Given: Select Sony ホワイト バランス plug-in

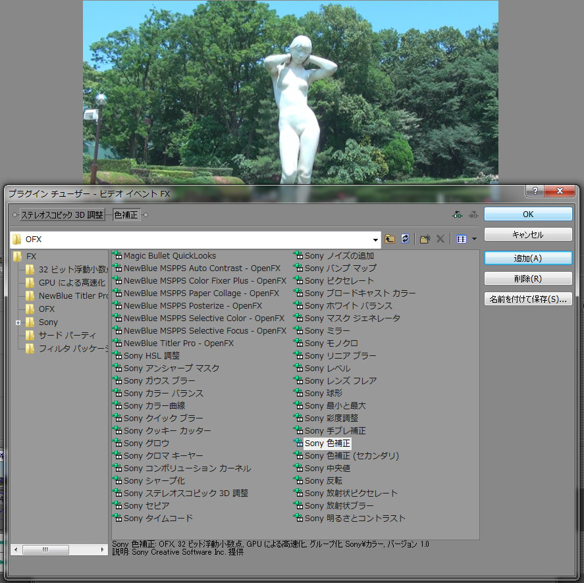Looking at the screenshot, I should pos(344,305).
